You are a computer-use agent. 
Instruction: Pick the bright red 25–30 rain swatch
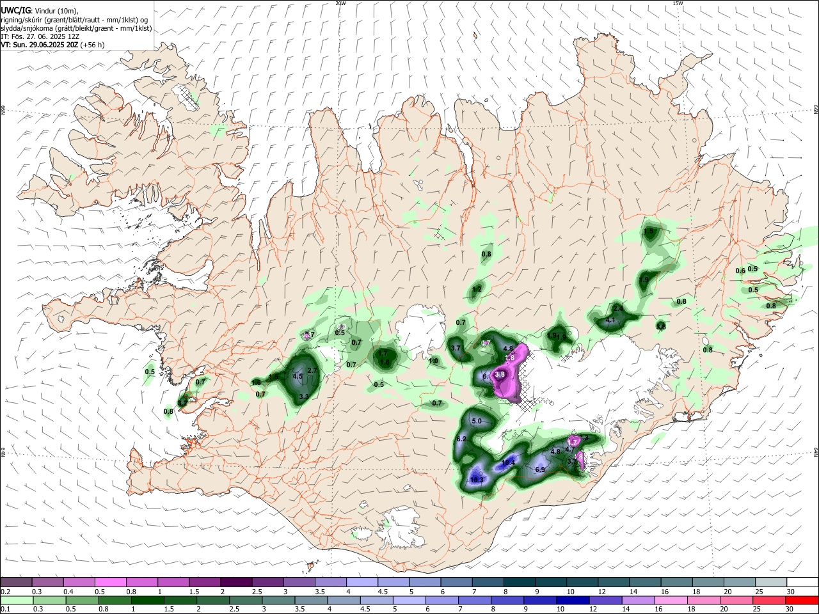tap(802, 601)
